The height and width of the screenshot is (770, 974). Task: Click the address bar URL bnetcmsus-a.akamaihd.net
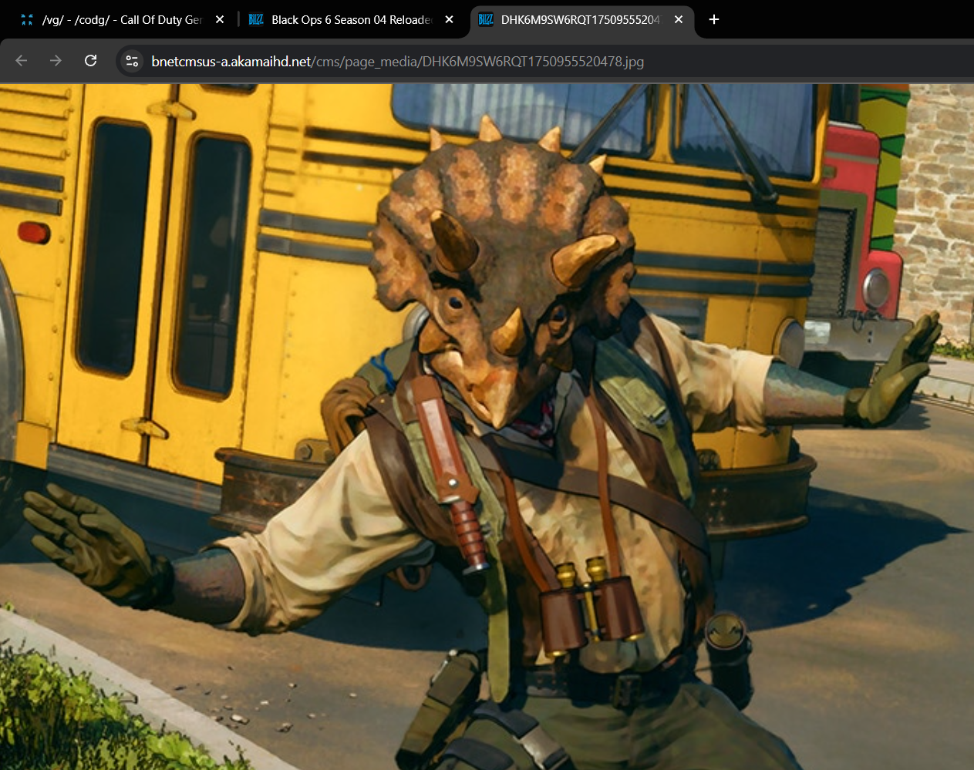(397, 62)
